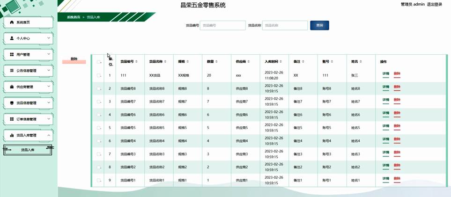The width and height of the screenshot is (451, 197).
Task: Sort table by 货品编号 column arrows
Action: tap(137, 62)
